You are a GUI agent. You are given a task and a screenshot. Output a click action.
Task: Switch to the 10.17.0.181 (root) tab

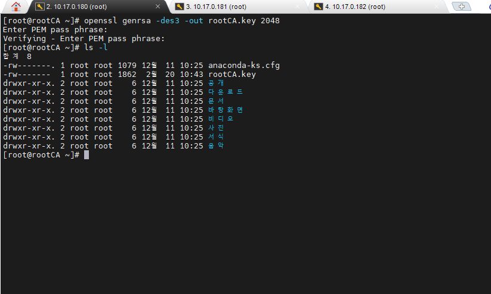coord(238,7)
